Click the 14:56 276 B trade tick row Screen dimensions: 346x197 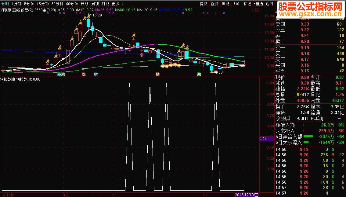point(310,155)
